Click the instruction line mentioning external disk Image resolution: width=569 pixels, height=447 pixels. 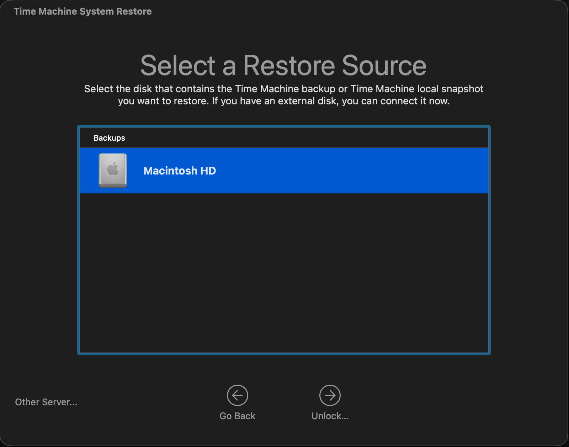pos(283,101)
